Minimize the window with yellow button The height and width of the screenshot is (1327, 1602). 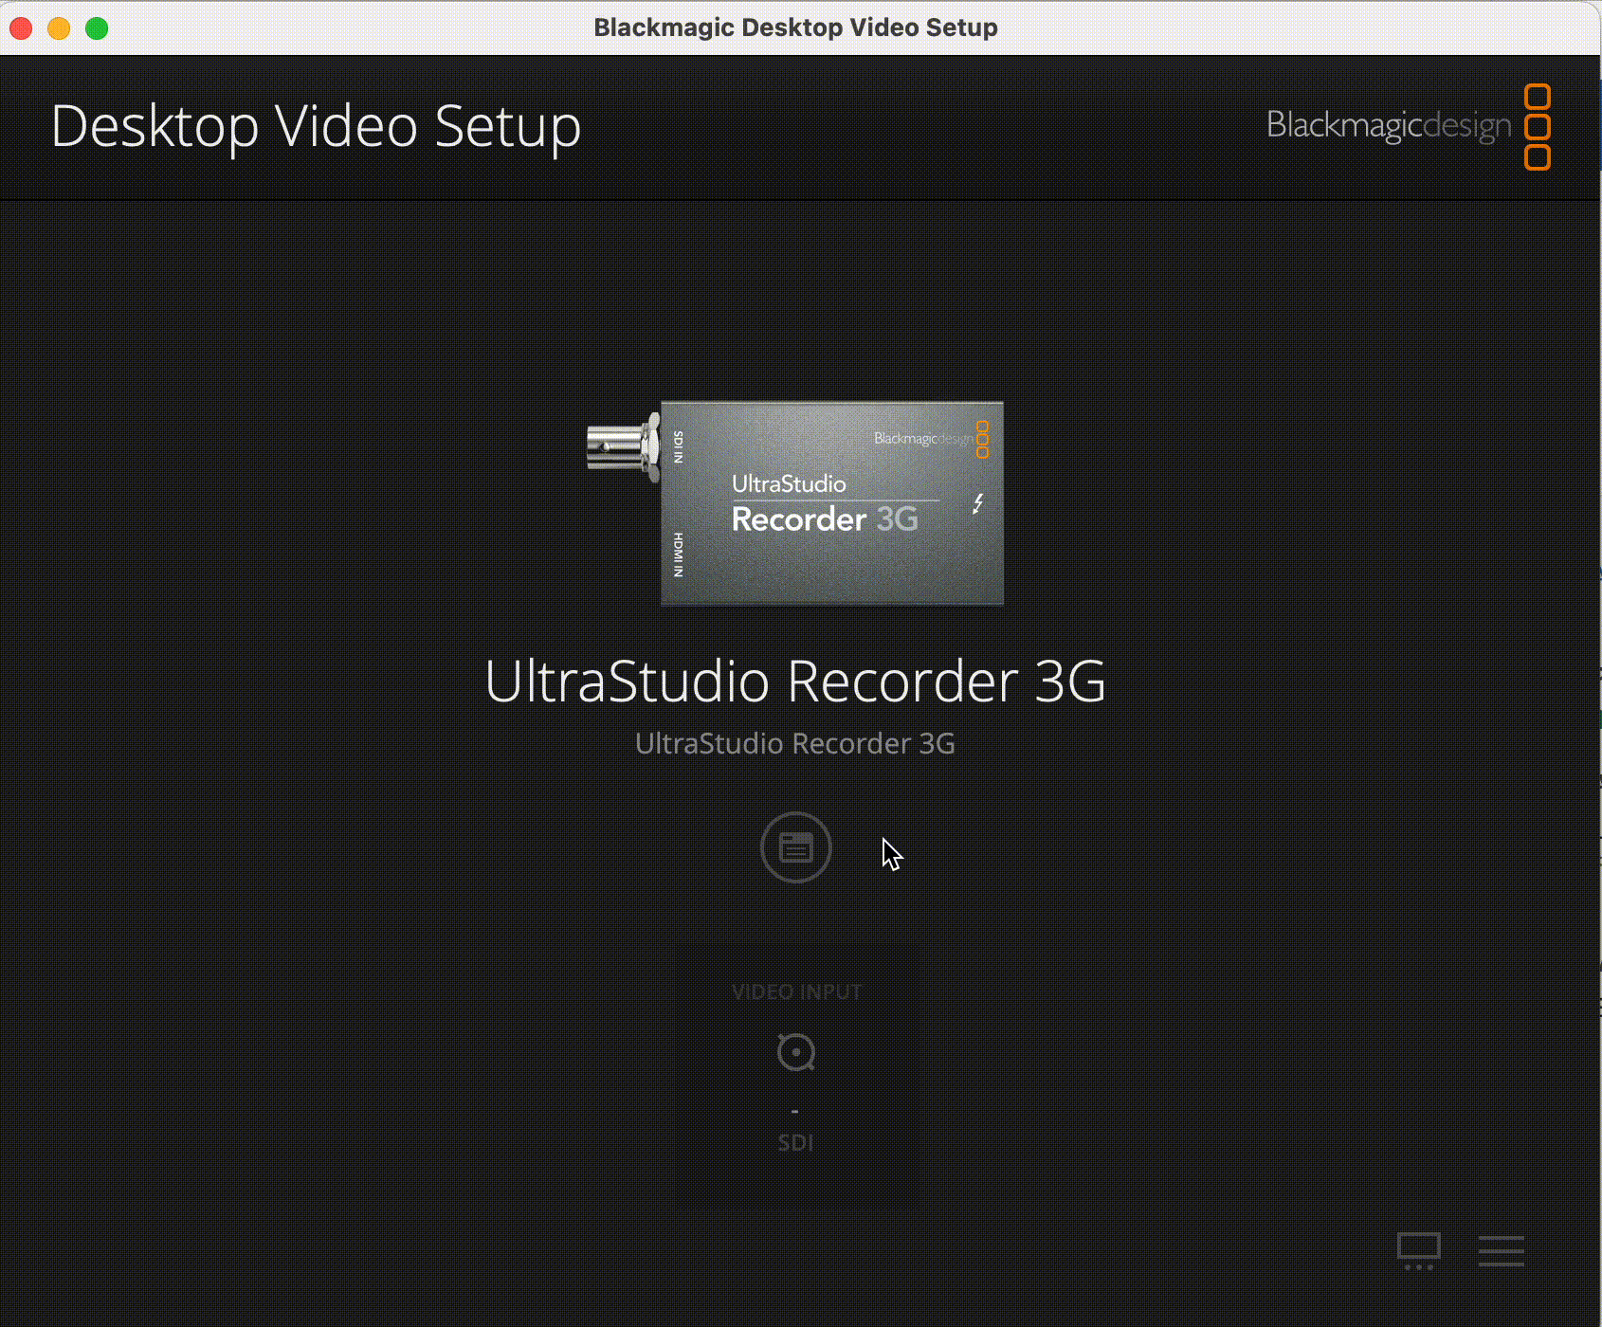point(59,28)
